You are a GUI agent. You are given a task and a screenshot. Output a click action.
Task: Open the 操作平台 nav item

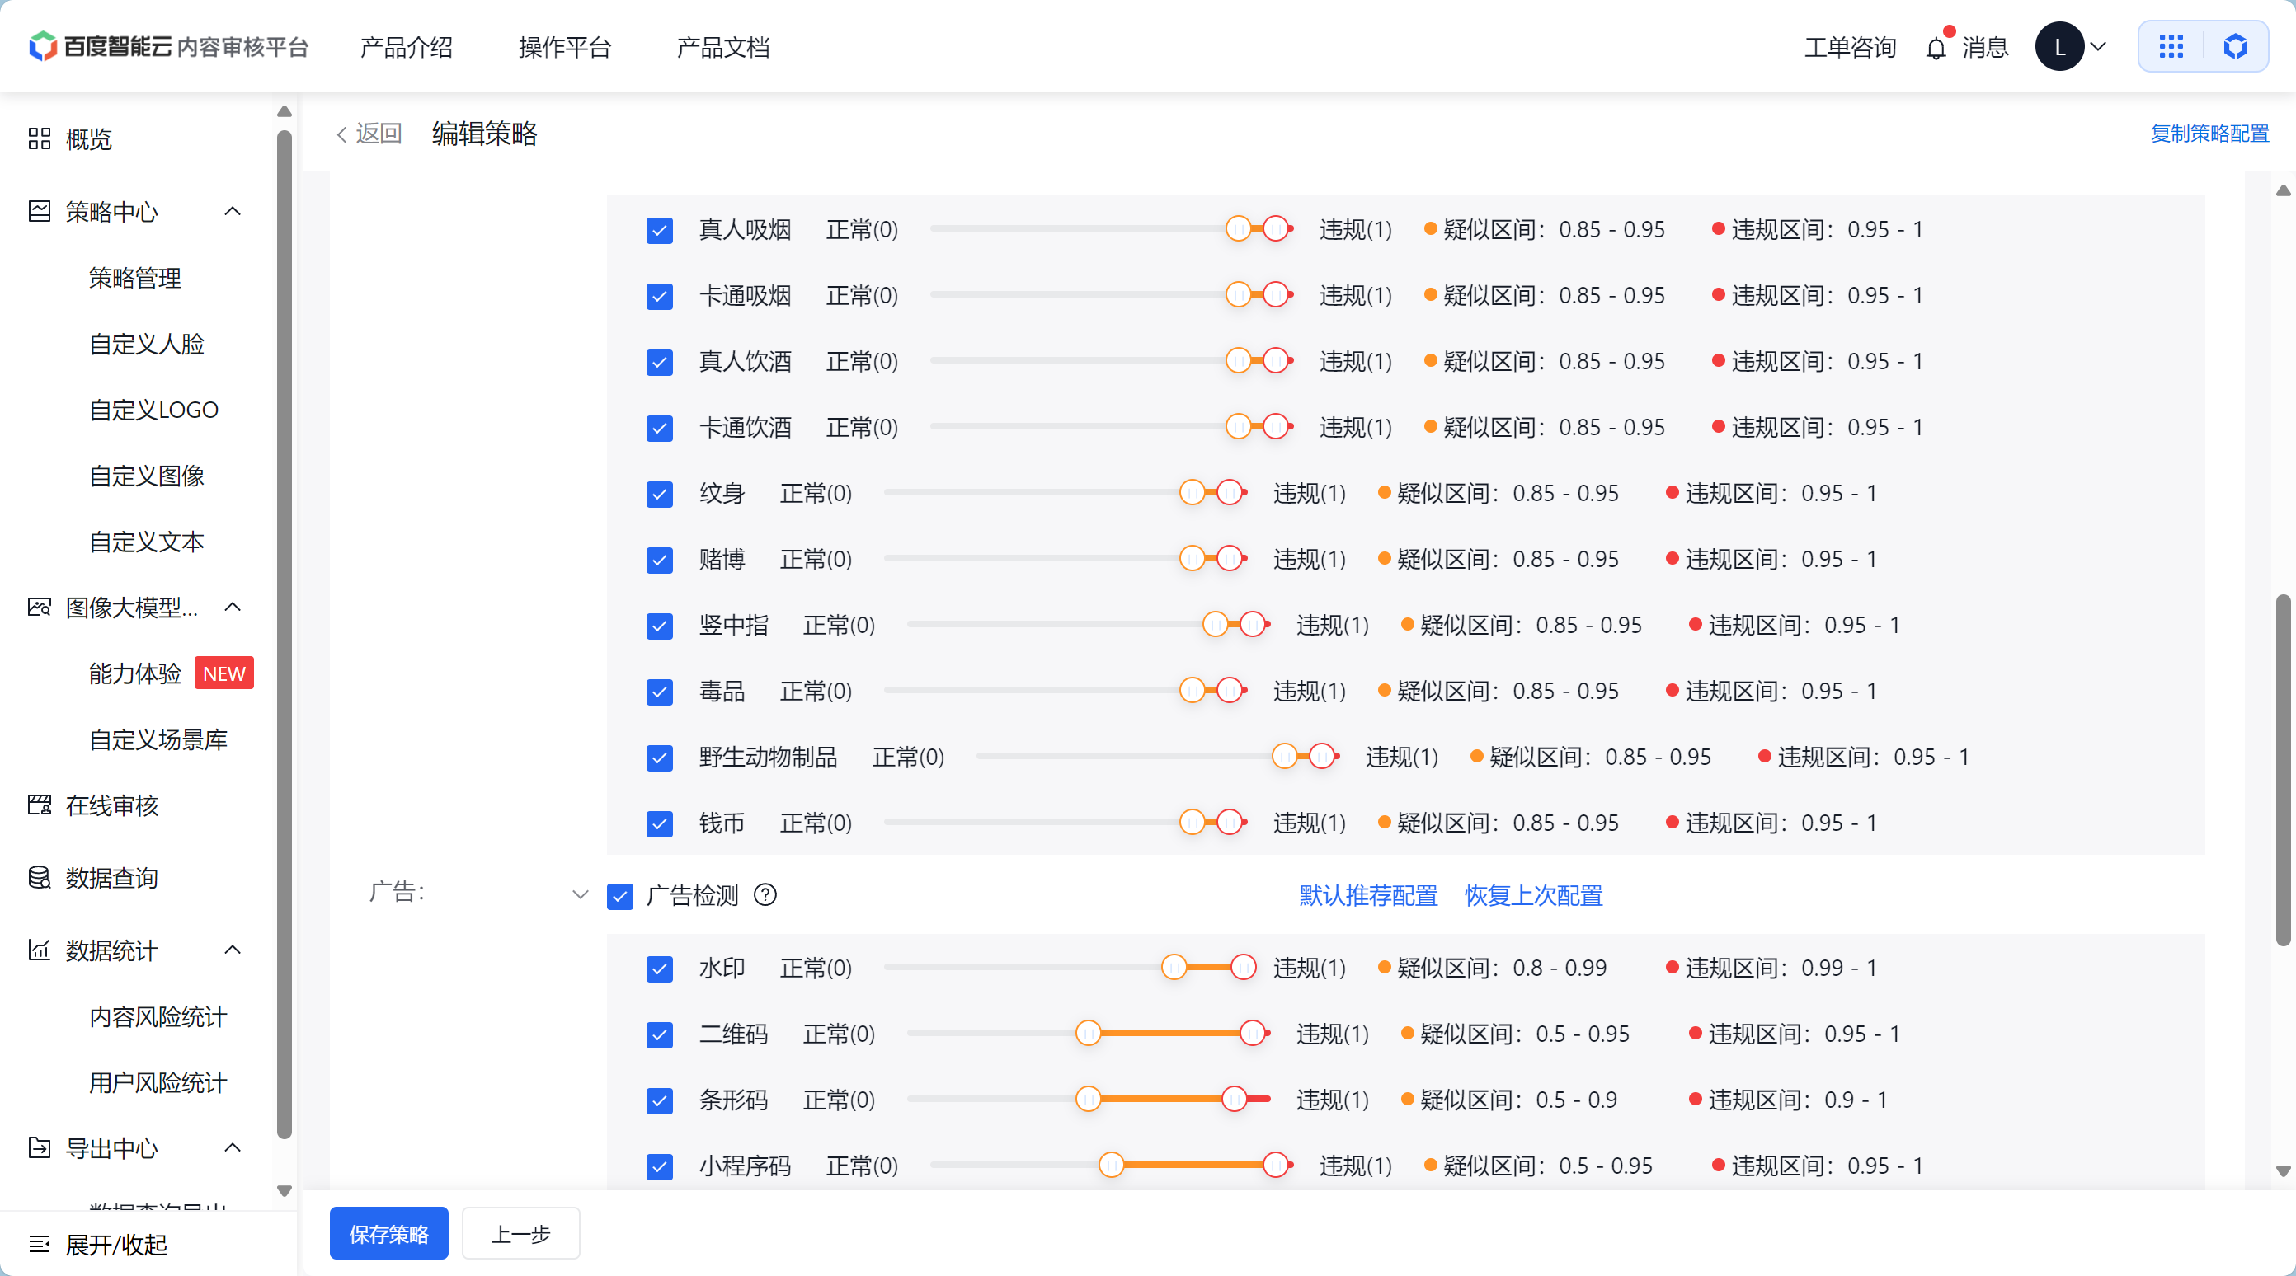coord(565,47)
